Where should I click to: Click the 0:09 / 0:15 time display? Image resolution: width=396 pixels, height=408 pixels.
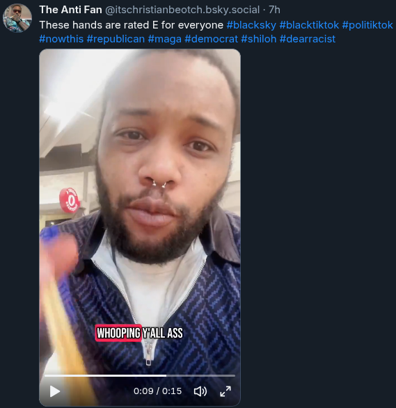(157, 391)
